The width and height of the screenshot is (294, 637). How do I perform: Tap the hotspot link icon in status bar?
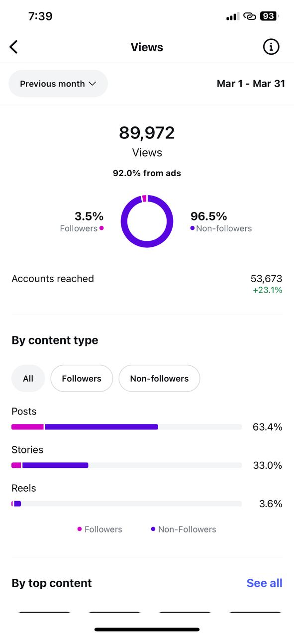250,16
